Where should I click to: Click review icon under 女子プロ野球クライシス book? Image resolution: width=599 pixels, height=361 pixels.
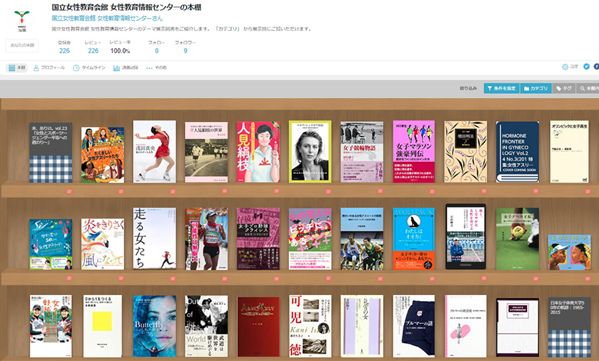tap(277, 278)
